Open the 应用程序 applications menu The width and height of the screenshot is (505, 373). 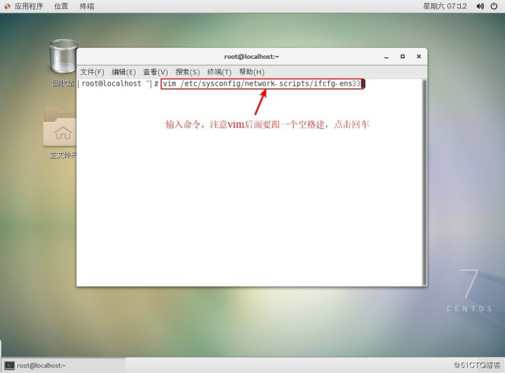29,6
